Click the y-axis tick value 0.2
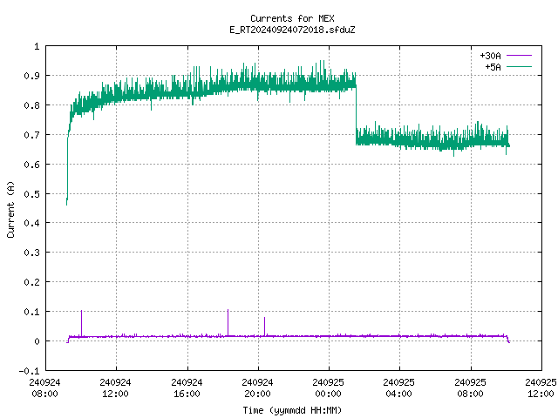Screen dimensions: 558x418 click(x=31, y=282)
